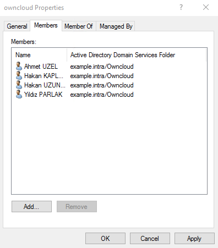Click the user icon beside Yıldız PARLAK
This screenshot has height=248, width=218.
point(19,94)
